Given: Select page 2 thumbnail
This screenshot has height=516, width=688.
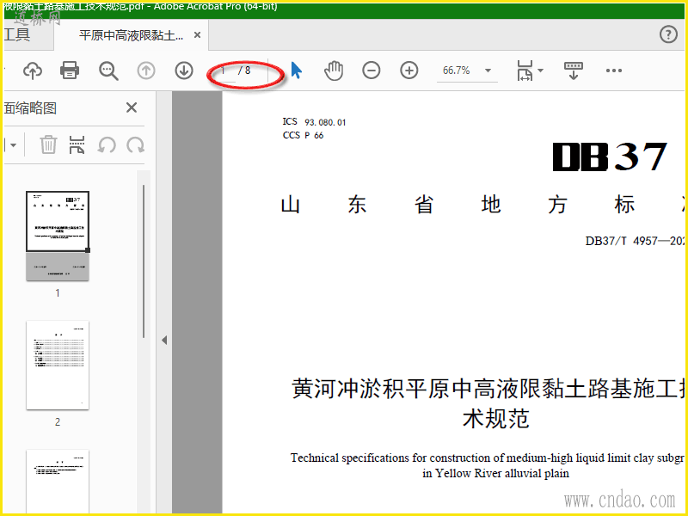Looking at the screenshot, I should [58, 365].
